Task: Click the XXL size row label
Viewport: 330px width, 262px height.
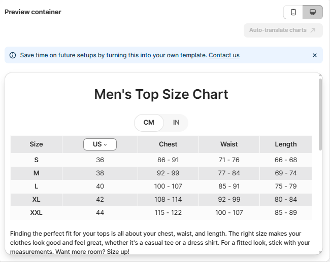Action: coord(36,213)
